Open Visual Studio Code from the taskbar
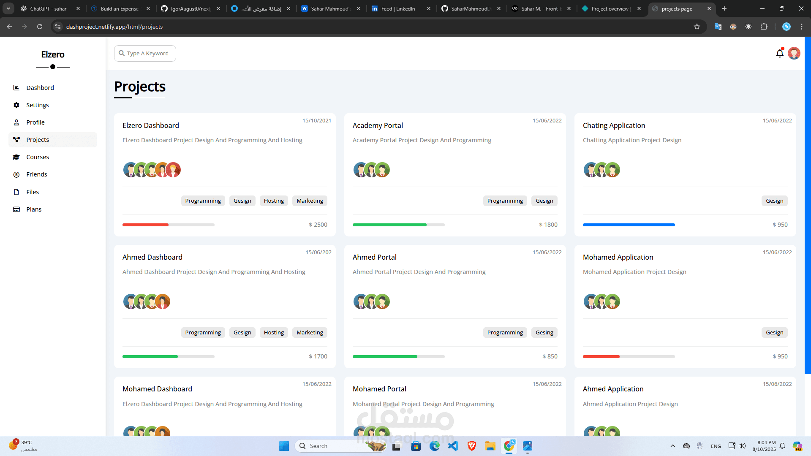This screenshot has width=811, height=456. click(453, 446)
